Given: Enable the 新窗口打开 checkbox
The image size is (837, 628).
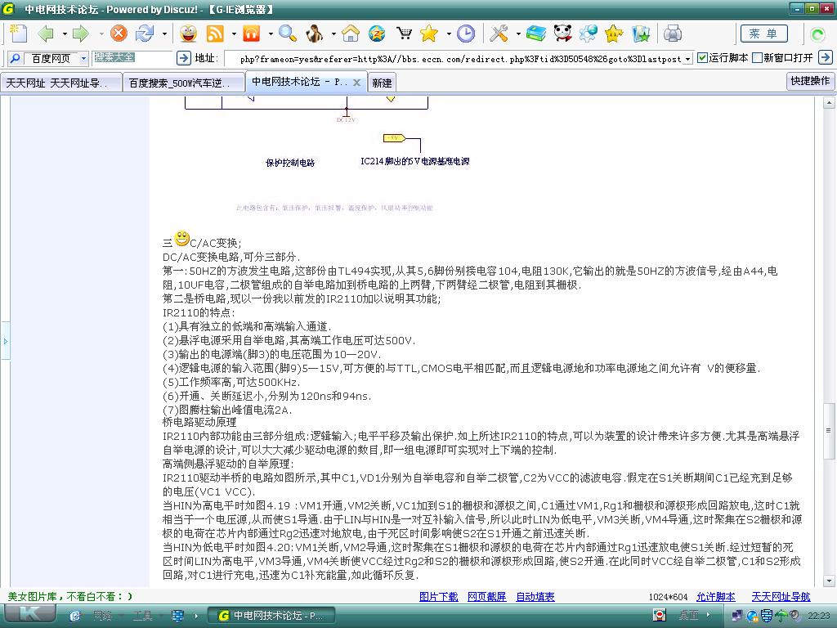Looking at the screenshot, I should 757,57.
